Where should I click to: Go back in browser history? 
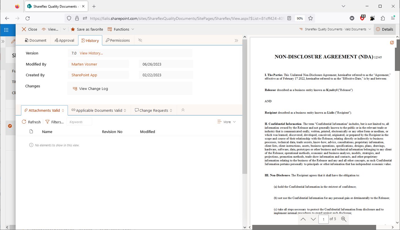point(7,18)
